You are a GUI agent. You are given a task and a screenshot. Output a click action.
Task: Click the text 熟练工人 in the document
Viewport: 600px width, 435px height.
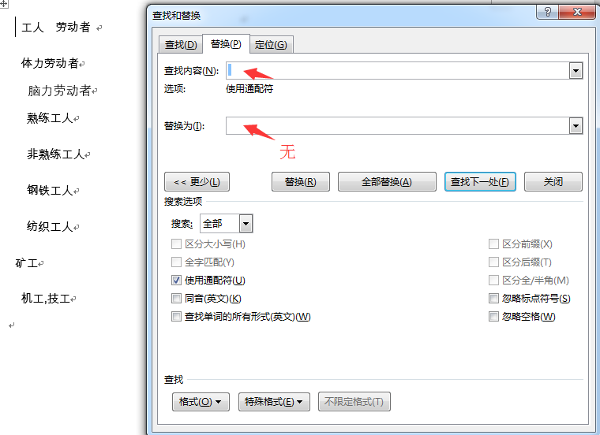[x=50, y=118]
